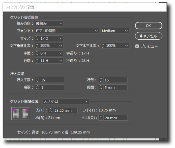Click the キャンセル button

tap(149, 36)
